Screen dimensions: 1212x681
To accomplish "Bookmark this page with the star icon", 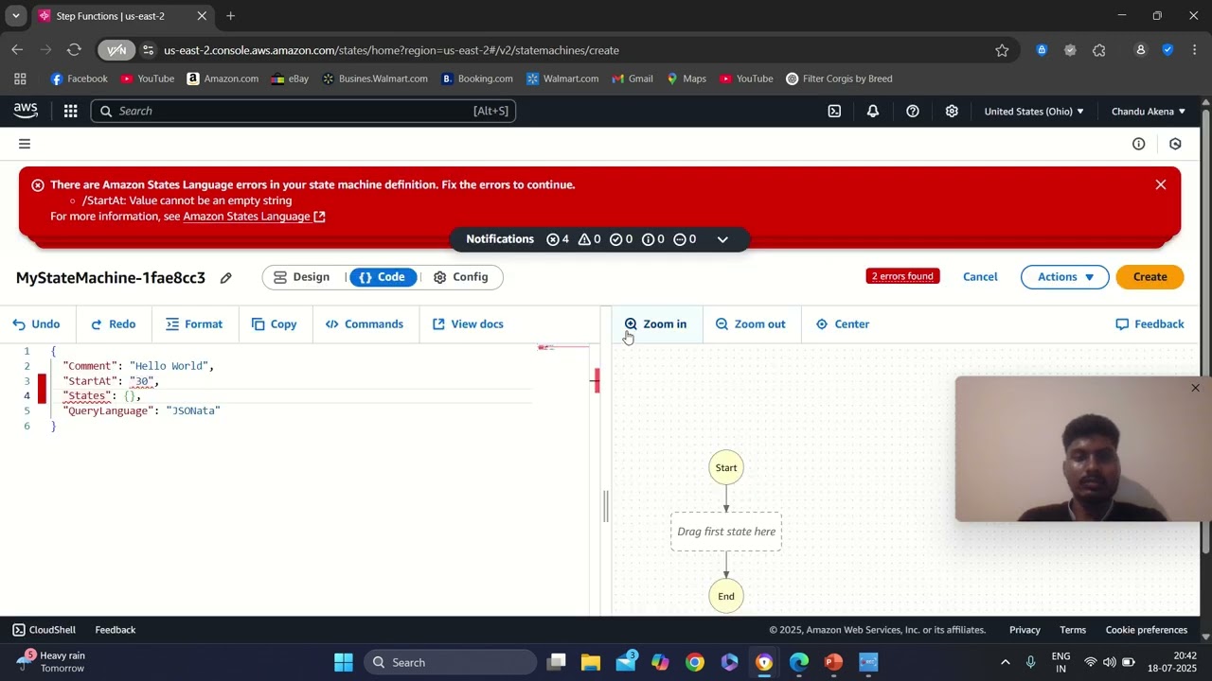I will coord(1002,50).
